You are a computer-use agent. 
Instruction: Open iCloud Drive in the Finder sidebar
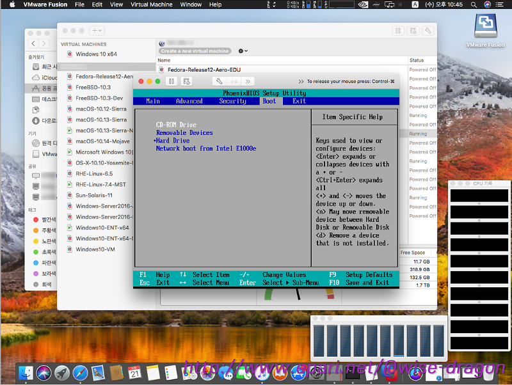pos(45,77)
